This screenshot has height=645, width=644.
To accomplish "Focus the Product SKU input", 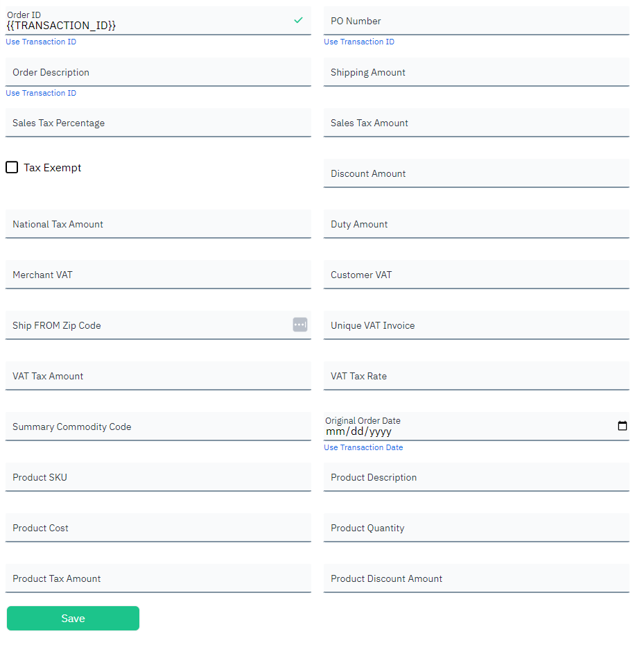I will click(158, 477).
